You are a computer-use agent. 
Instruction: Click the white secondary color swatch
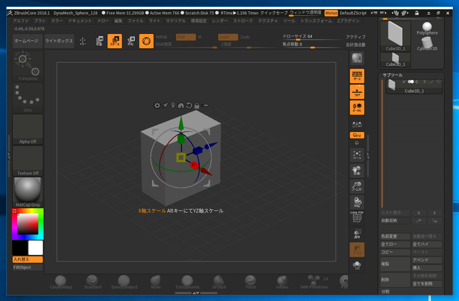coord(36,247)
